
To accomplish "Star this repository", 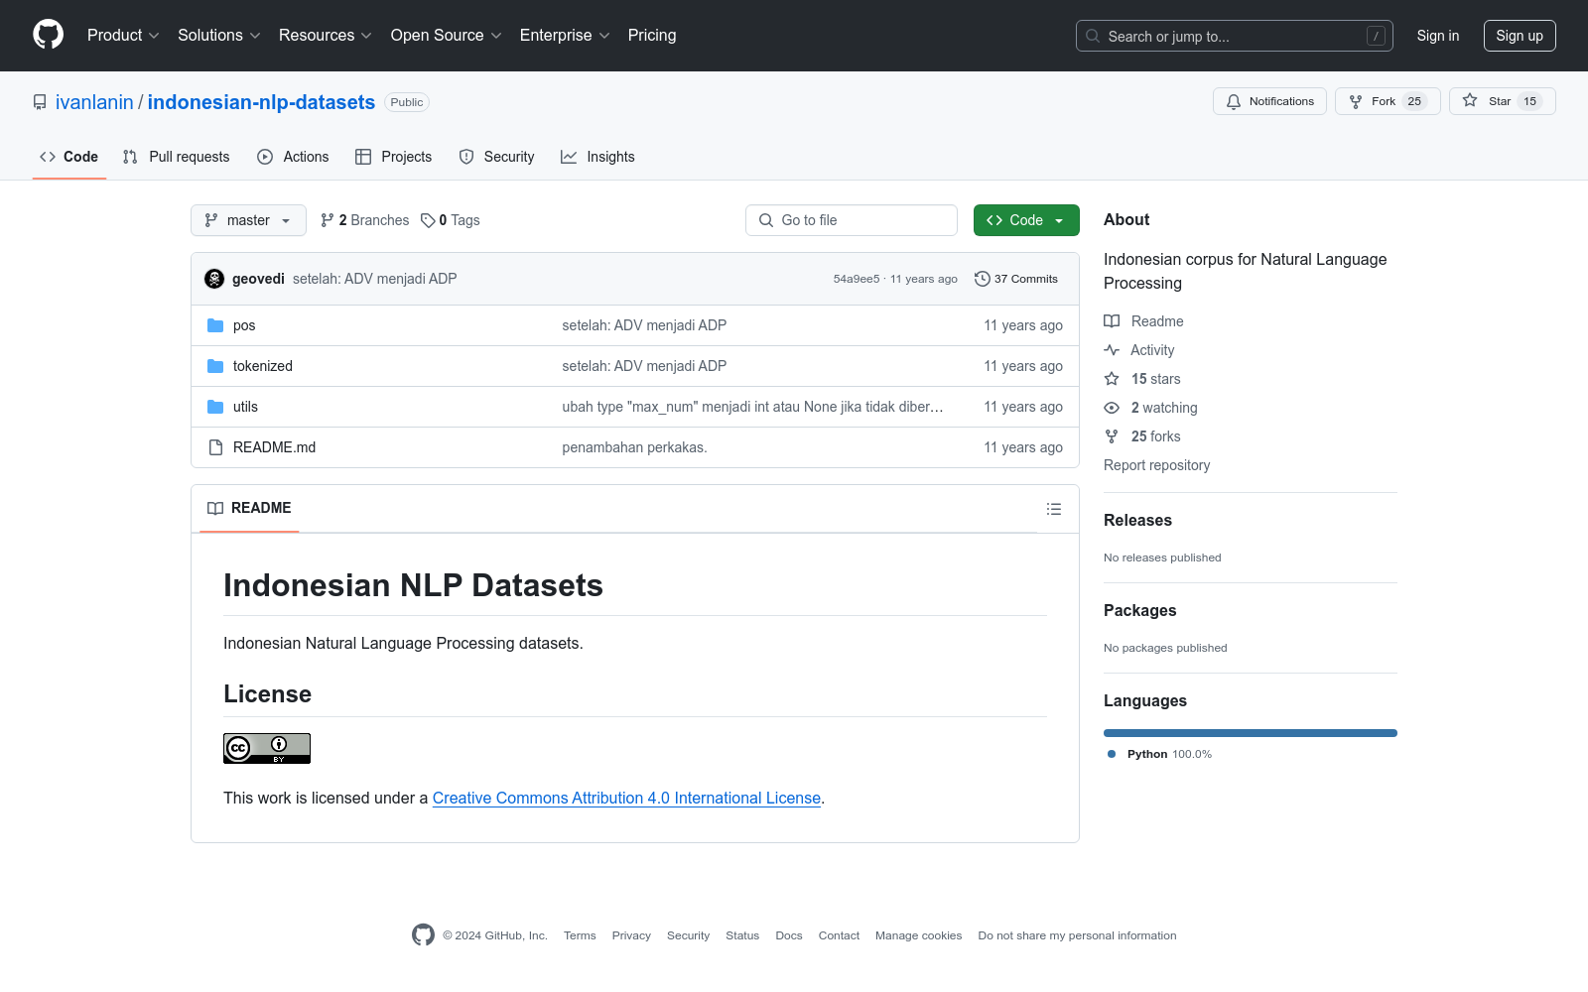I will (1503, 101).
